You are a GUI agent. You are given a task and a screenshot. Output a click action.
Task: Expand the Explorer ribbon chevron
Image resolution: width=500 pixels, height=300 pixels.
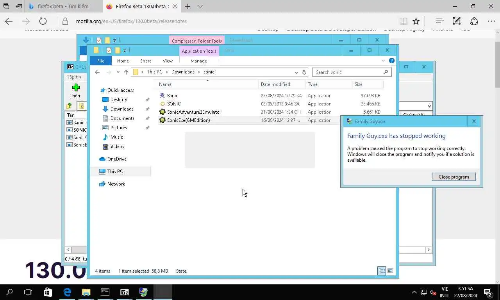pos(383,61)
